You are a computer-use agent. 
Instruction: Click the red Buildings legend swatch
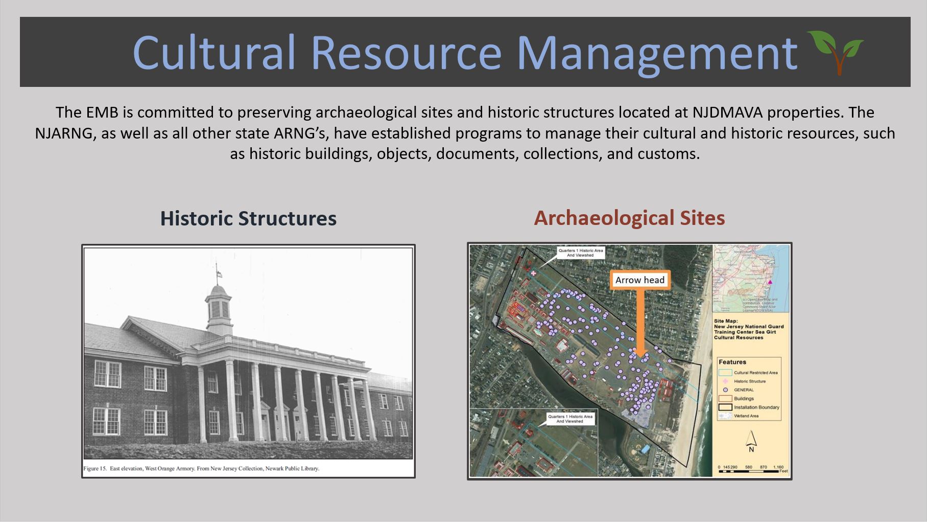pos(725,398)
